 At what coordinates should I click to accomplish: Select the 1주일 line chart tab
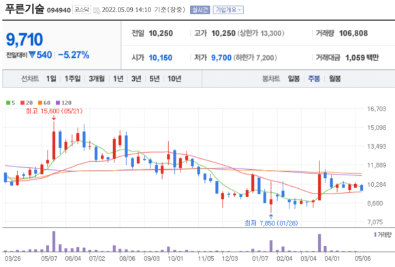pos(73,79)
